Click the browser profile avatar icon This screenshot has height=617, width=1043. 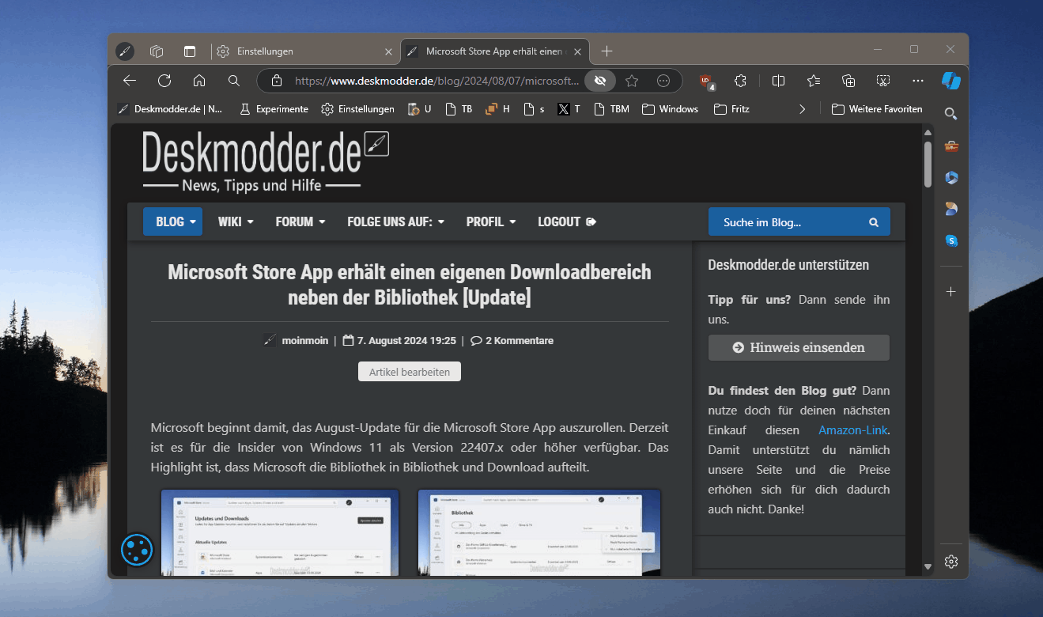click(x=125, y=51)
